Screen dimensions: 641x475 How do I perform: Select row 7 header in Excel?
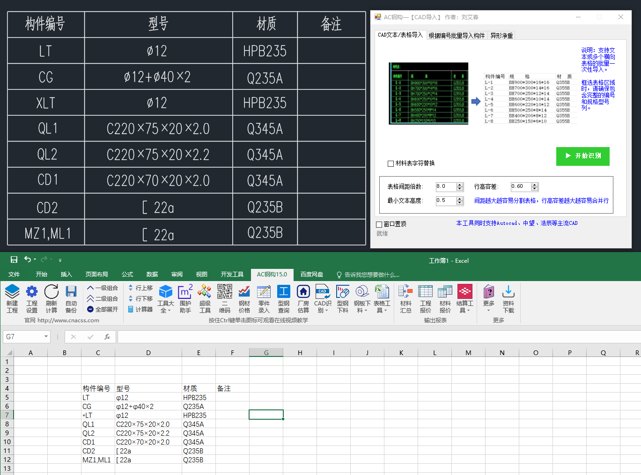click(x=7, y=416)
